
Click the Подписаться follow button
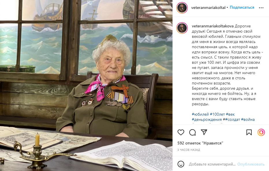coord(242,7)
